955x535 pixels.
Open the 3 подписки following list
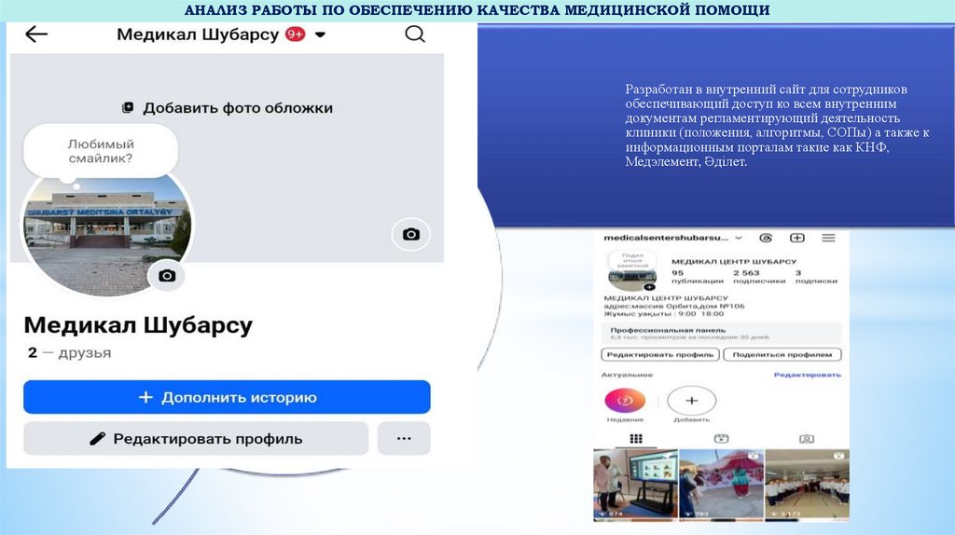pyautogui.click(x=816, y=277)
